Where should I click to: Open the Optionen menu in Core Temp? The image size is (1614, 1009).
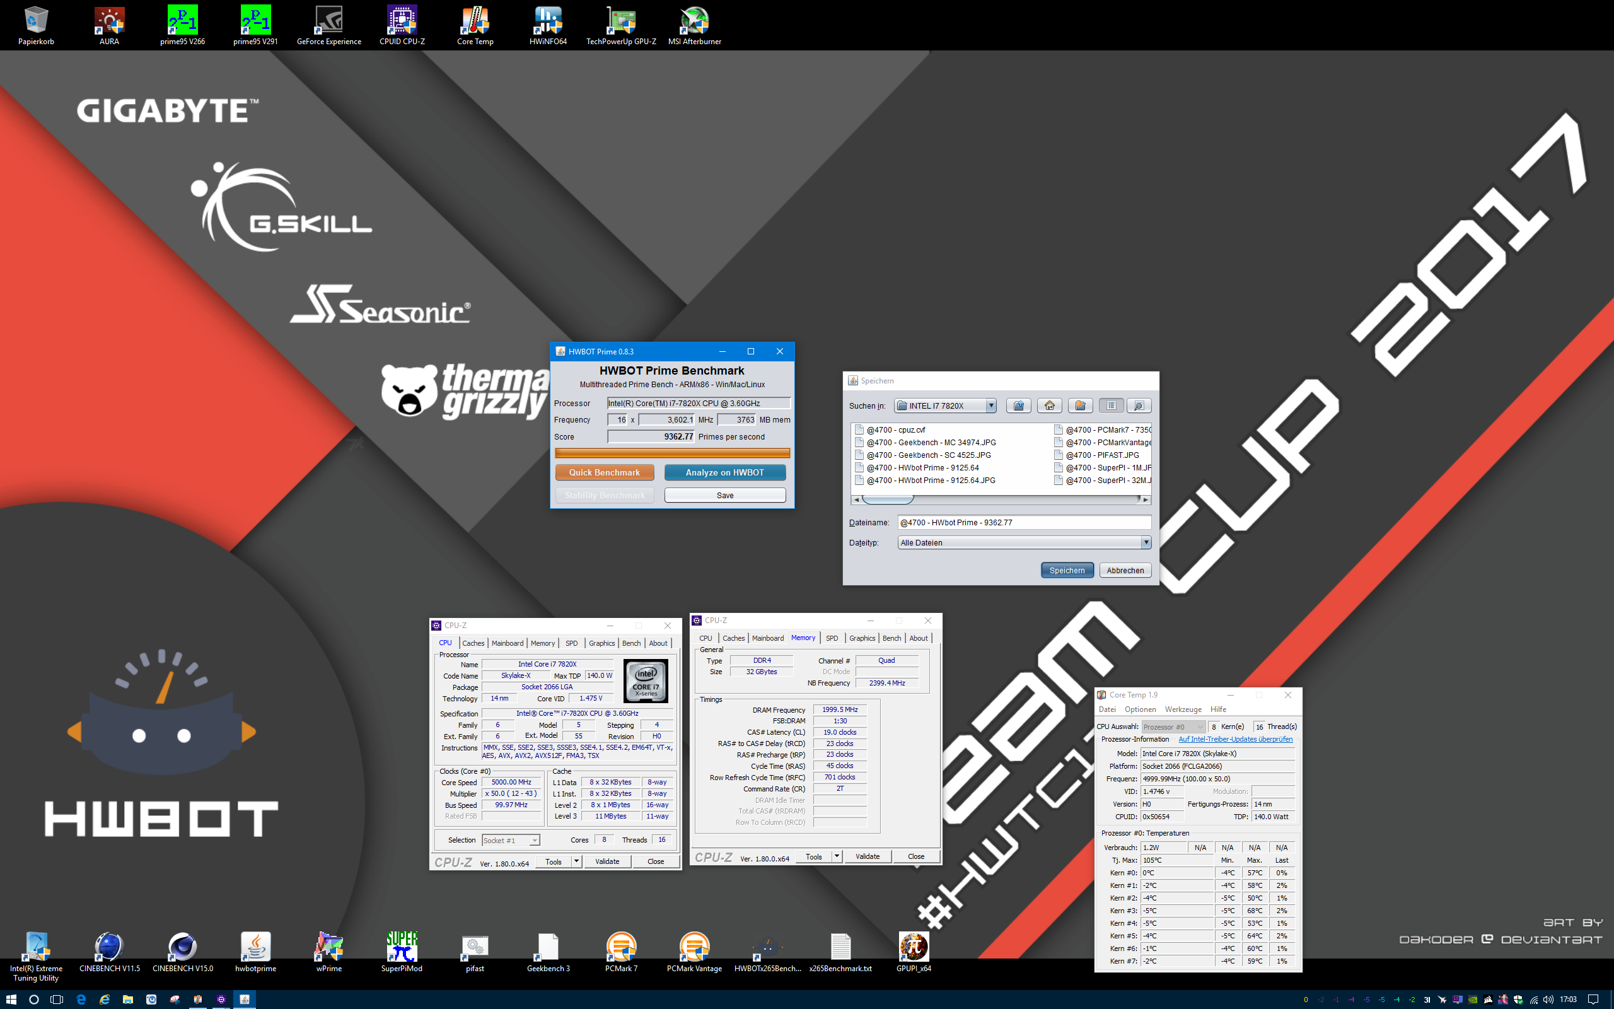pyautogui.click(x=1141, y=709)
